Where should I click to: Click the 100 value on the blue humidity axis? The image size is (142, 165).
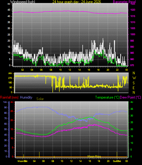click(x=5, y=102)
